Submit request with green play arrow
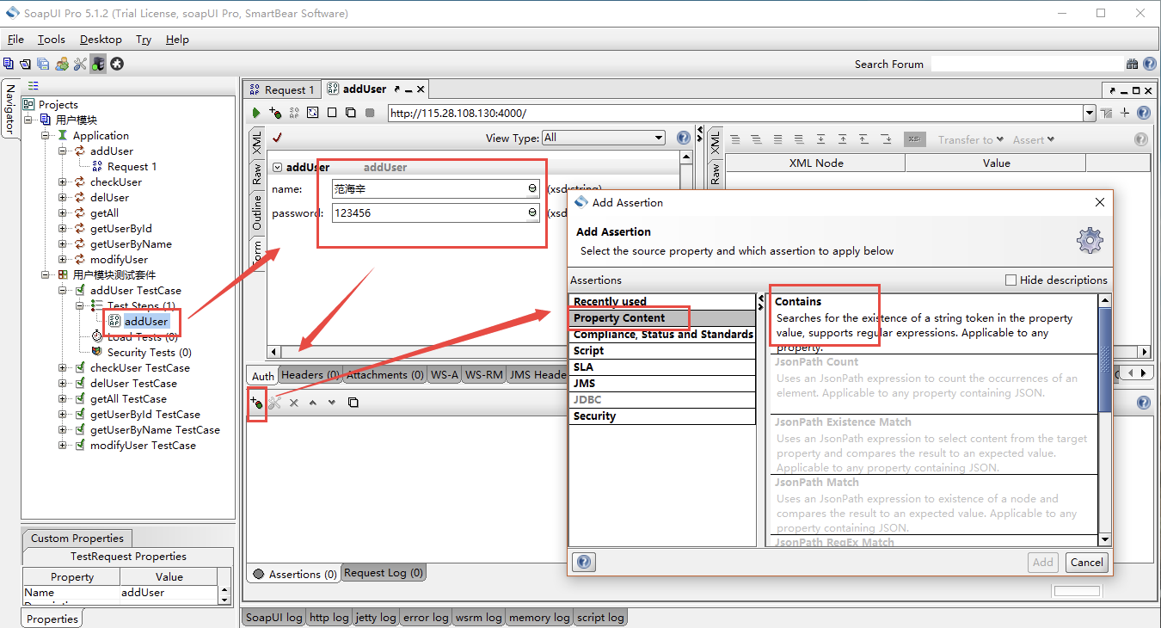 (256, 113)
